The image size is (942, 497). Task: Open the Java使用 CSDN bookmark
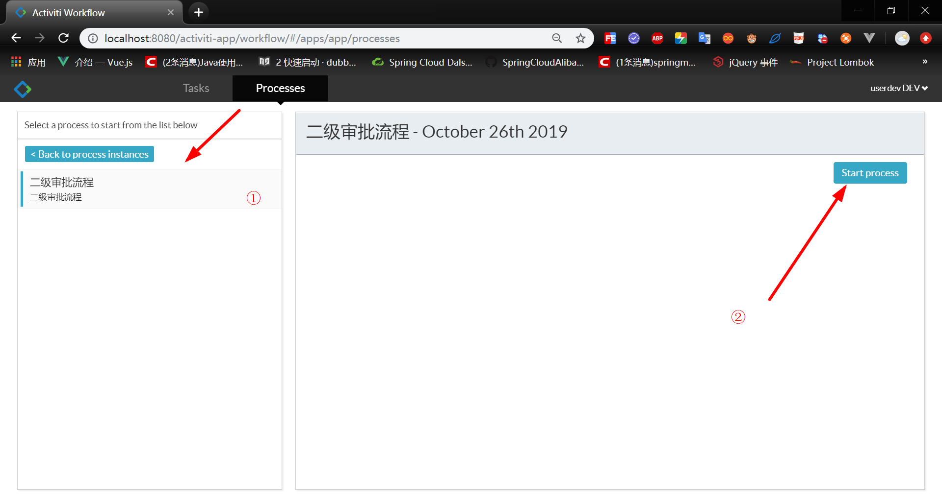(194, 62)
